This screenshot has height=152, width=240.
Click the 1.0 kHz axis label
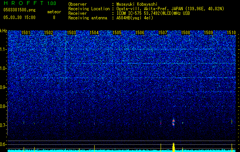3,69
